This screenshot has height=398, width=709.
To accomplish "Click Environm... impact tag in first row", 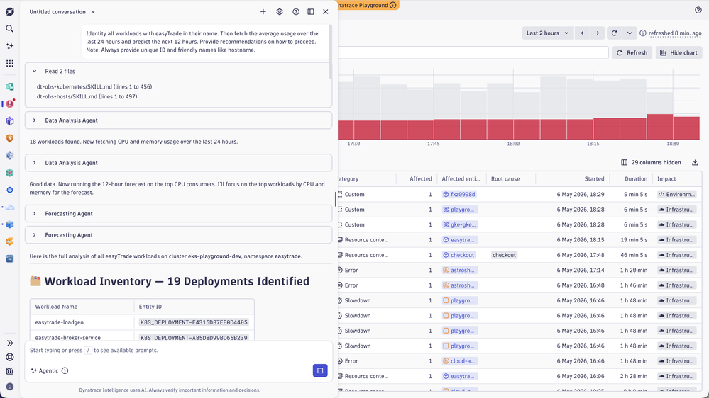I will point(676,195).
